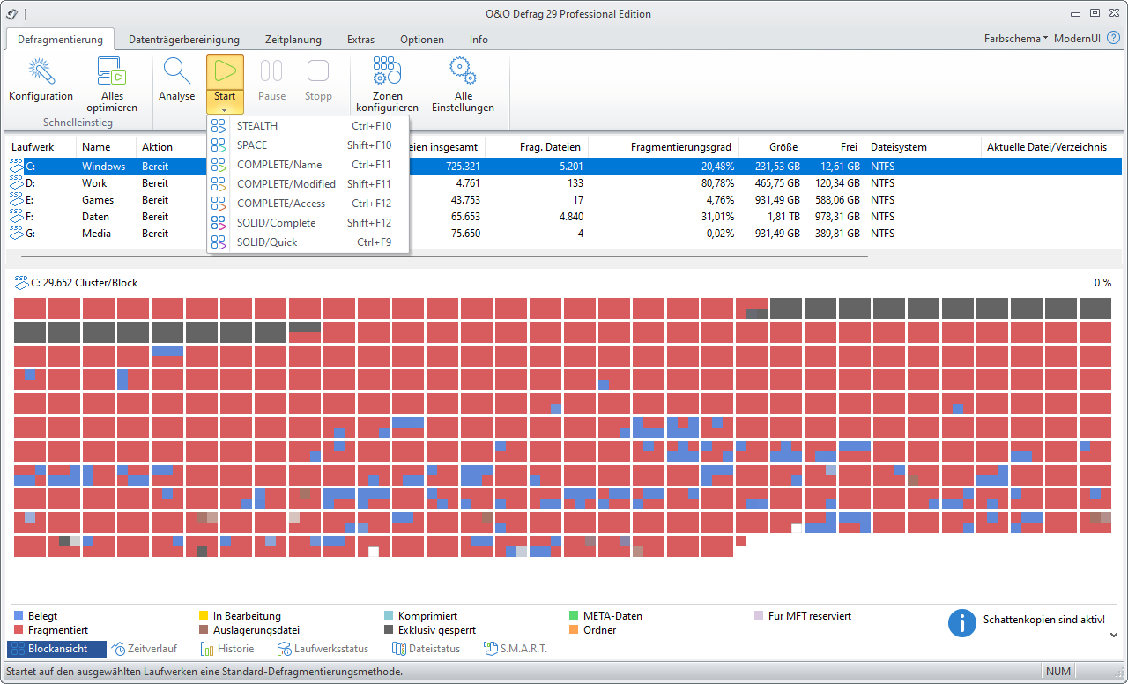Open the Datenträgerbereinigung tab

click(x=184, y=39)
